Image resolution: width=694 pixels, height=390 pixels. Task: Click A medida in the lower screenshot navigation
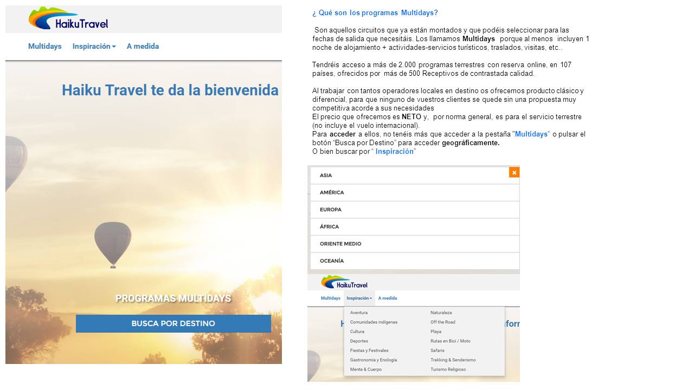click(x=388, y=298)
